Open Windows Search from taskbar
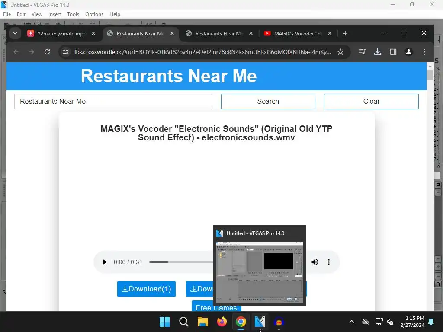This screenshot has width=443, height=332. coord(183,322)
